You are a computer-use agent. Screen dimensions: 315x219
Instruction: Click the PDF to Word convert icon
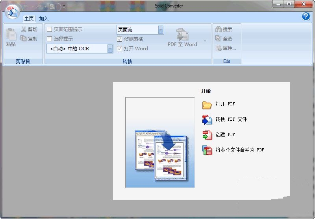[x=182, y=34]
